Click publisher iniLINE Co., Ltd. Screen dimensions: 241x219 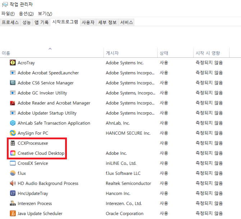pos(121,163)
